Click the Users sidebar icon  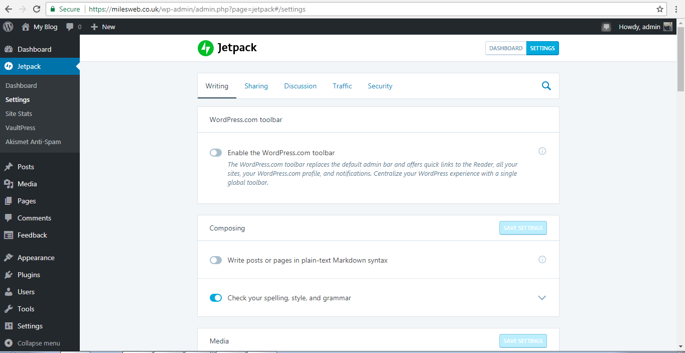click(x=9, y=292)
